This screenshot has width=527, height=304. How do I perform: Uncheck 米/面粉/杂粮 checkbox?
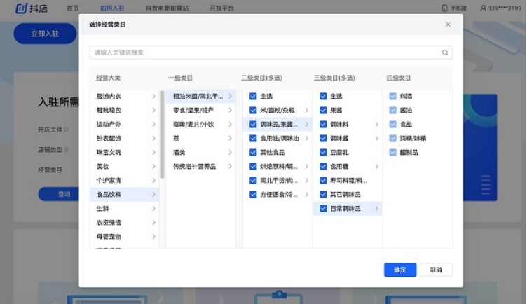point(253,110)
